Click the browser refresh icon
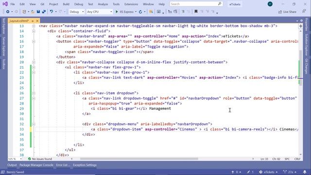The width and height of the screenshot is (311, 175). [140, 12]
